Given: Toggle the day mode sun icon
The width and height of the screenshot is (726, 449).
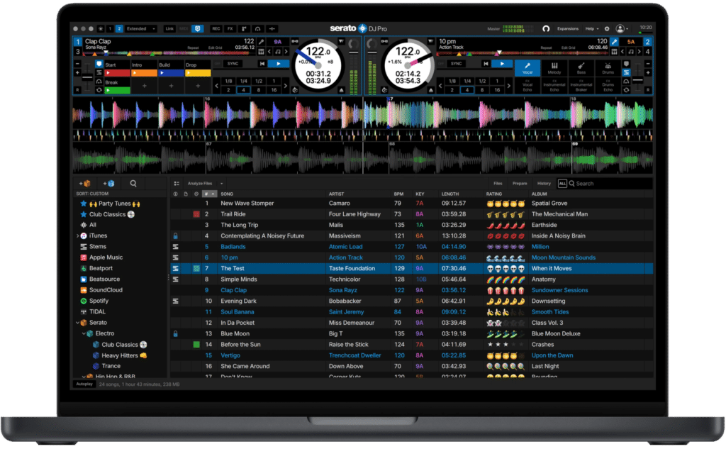Looking at the screenshot, I should pyautogui.click(x=101, y=29).
